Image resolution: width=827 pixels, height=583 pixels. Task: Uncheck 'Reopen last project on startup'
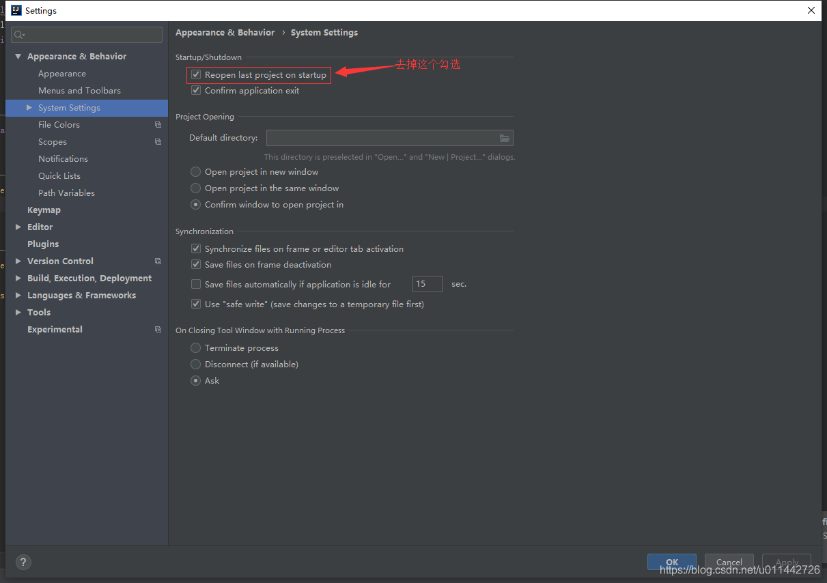point(196,75)
